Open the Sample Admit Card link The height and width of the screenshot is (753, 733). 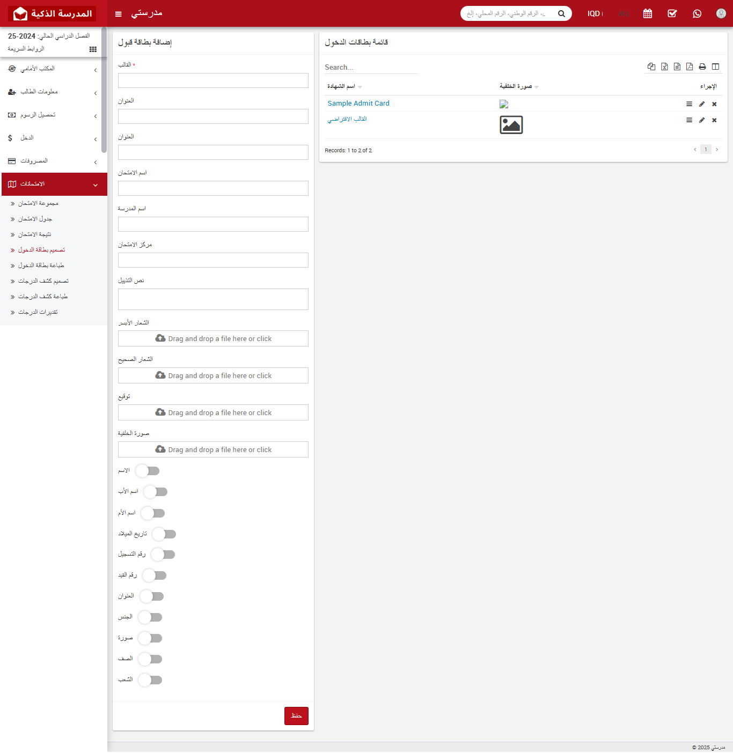(x=358, y=104)
